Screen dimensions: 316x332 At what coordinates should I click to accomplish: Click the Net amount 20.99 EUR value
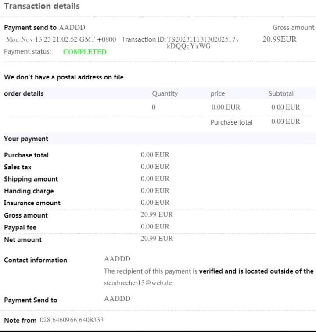point(157,239)
